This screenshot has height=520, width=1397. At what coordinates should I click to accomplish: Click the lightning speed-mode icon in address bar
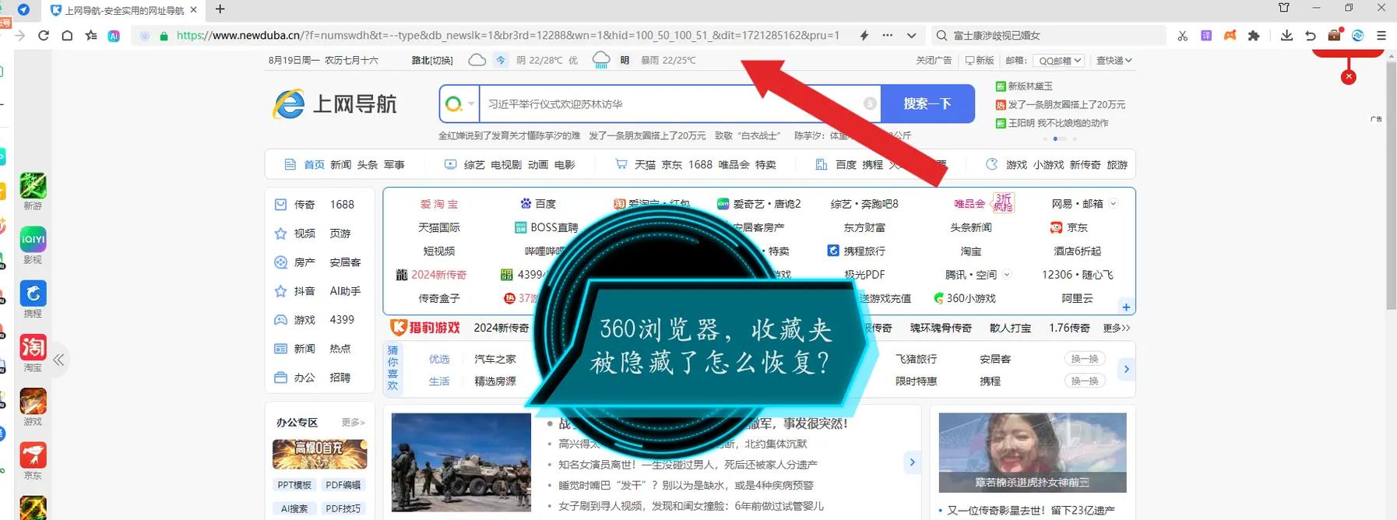(x=864, y=36)
